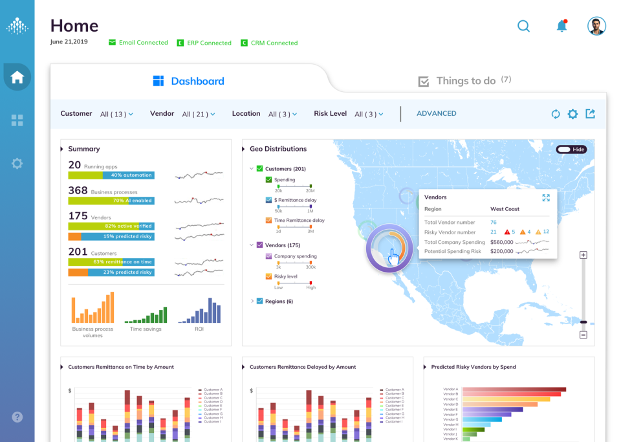Image resolution: width=621 pixels, height=442 pixels.
Task: Expand the Vendors map popup to fullscreen
Action: tap(545, 197)
